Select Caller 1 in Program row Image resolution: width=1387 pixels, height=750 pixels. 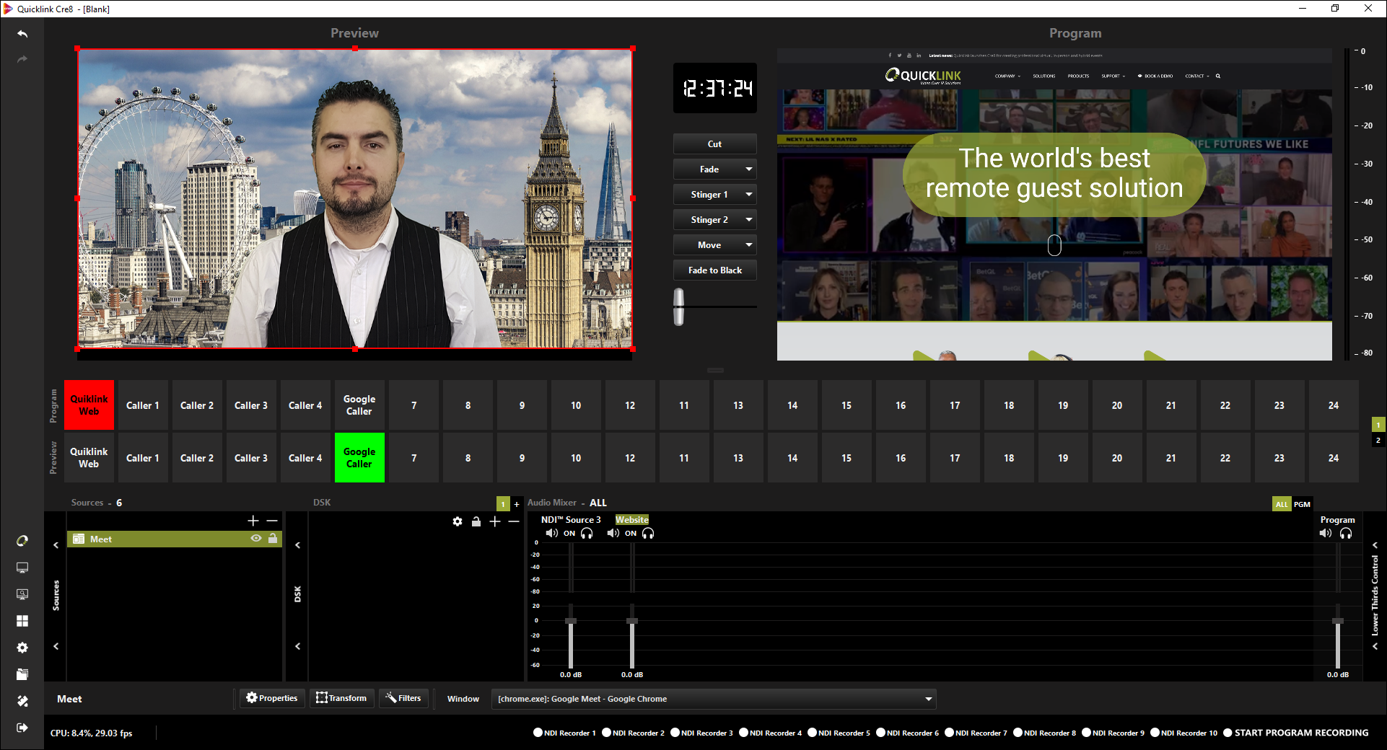pyautogui.click(x=143, y=405)
